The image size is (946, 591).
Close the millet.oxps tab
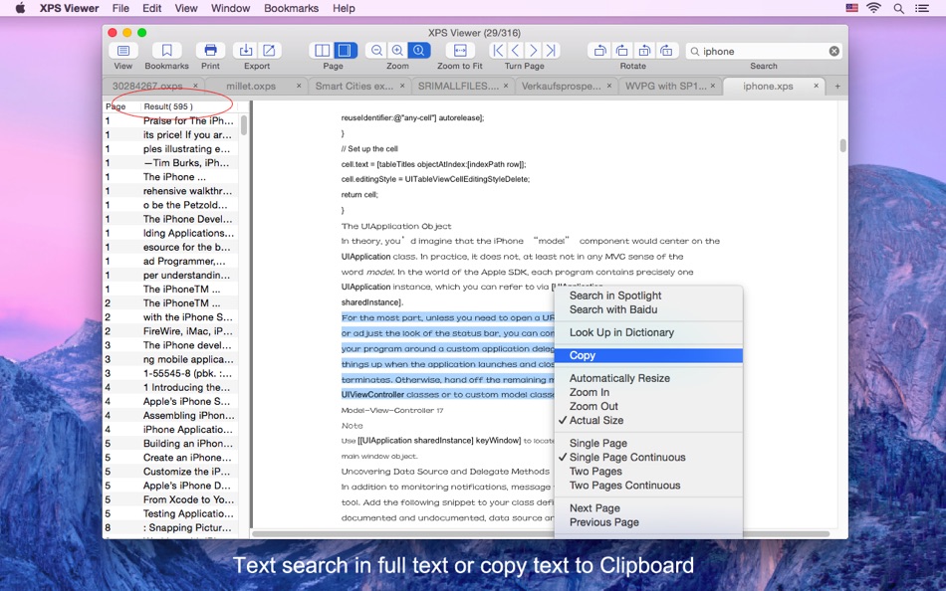299,86
